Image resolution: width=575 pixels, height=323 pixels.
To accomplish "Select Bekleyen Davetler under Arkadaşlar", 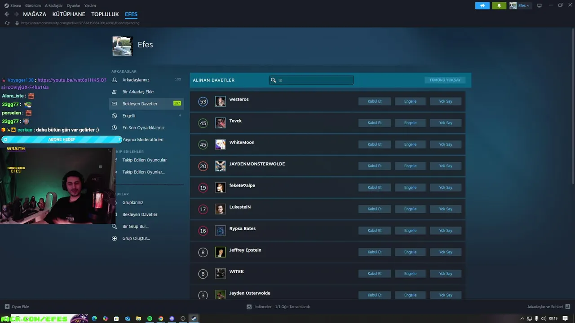I will click(x=146, y=104).
